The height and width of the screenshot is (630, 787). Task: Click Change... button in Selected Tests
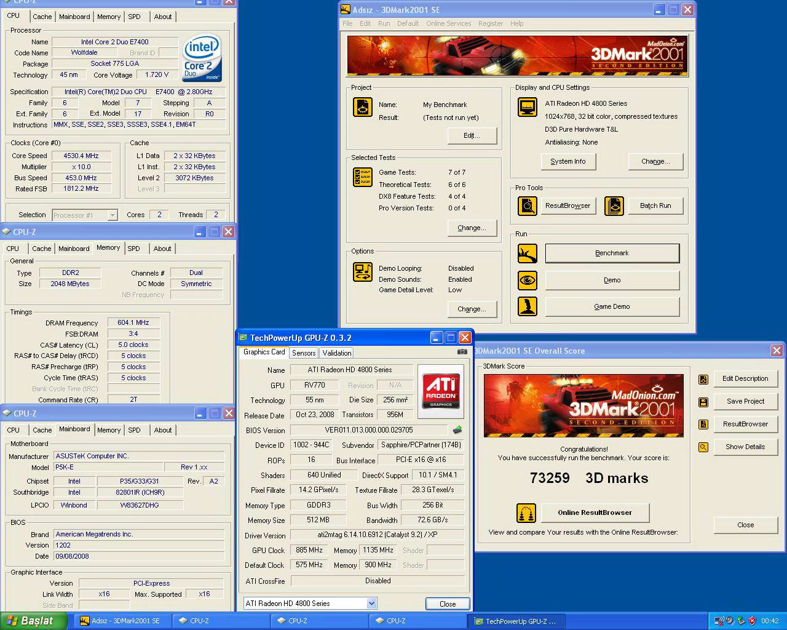(472, 228)
